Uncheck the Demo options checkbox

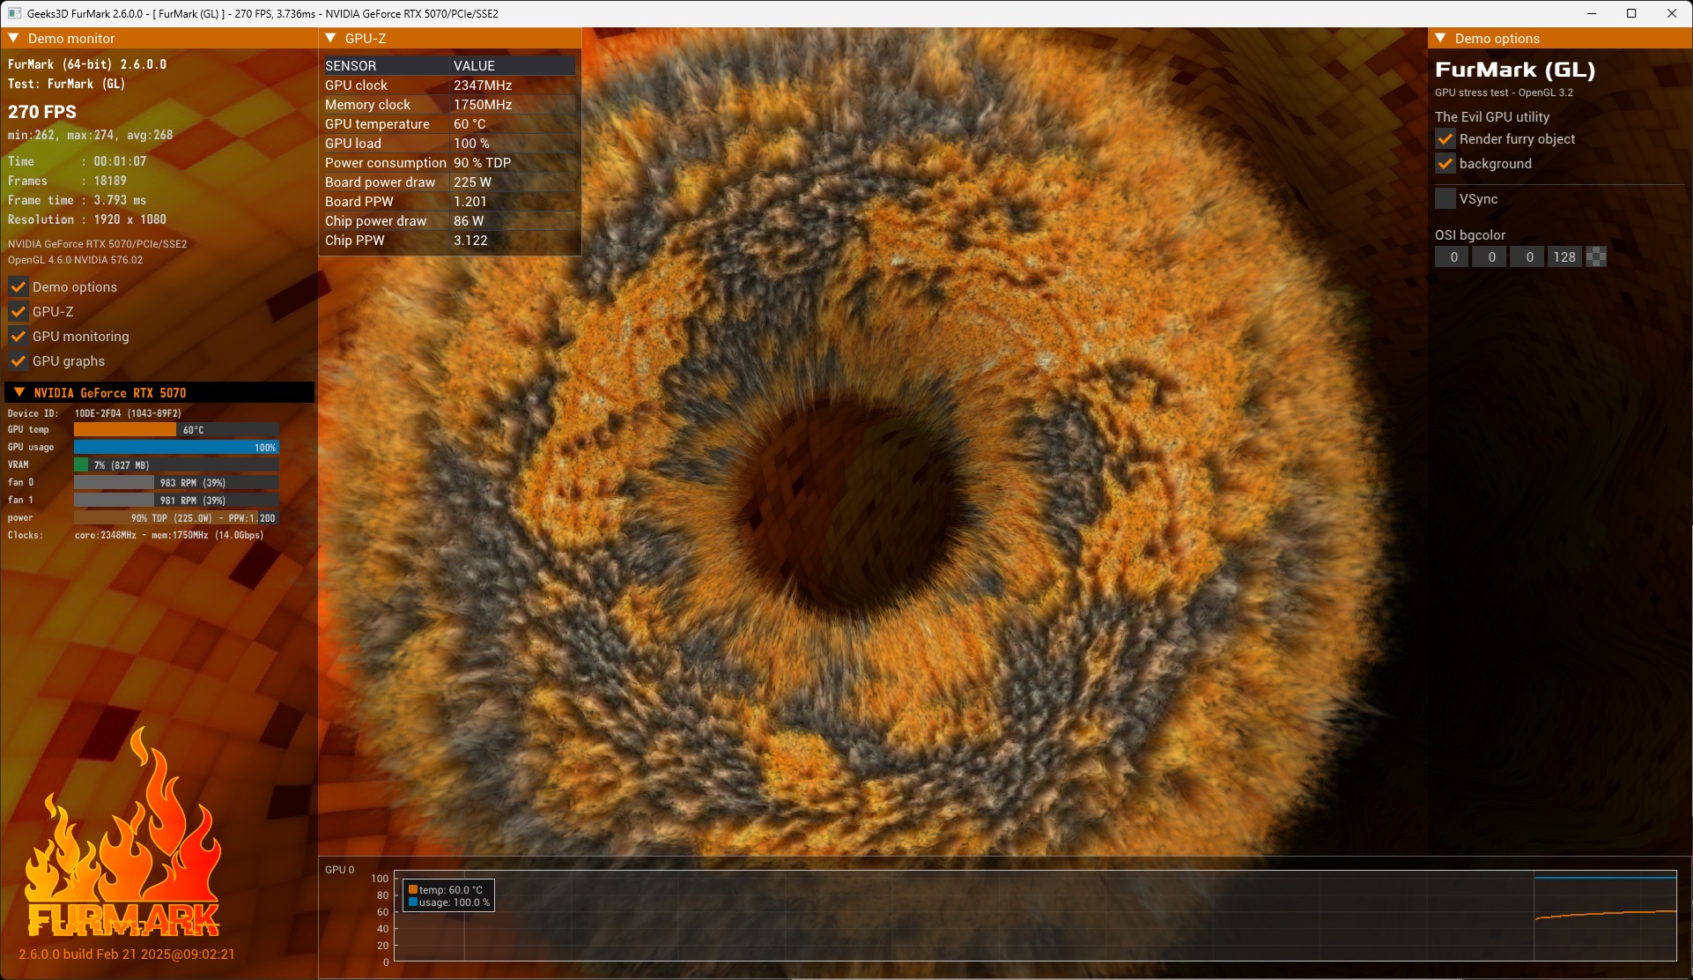click(18, 286)
